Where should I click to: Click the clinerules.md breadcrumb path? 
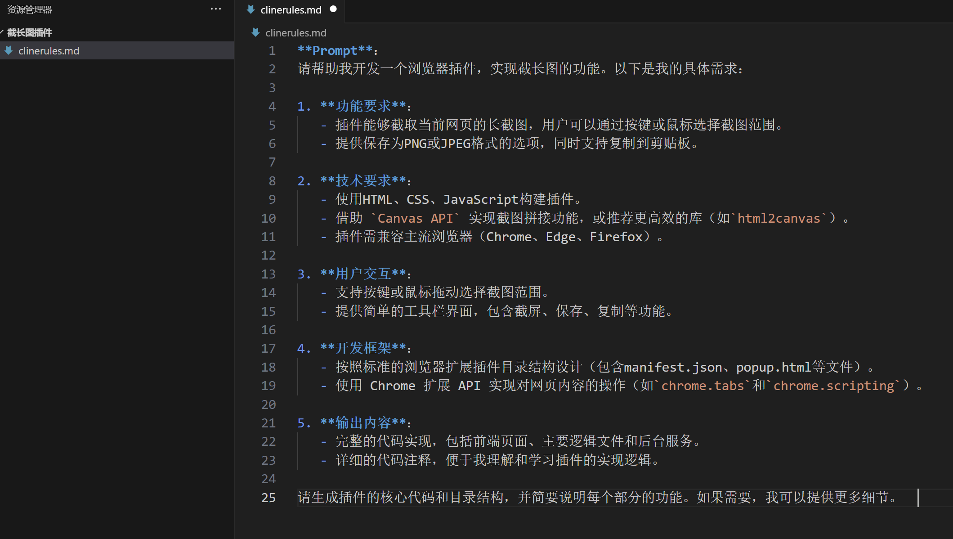[295, 33]
